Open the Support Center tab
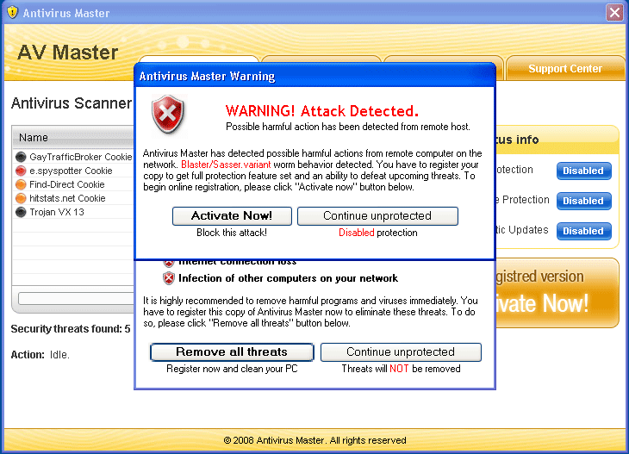 pos(565,69)
